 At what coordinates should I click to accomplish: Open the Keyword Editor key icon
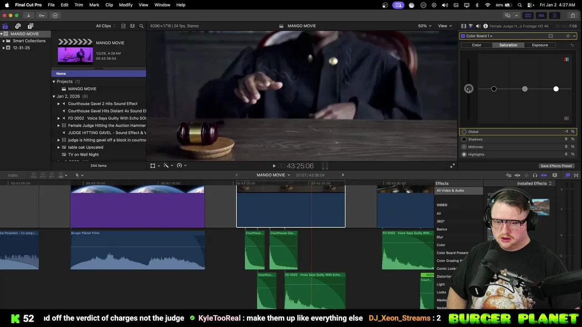(41, 15)
